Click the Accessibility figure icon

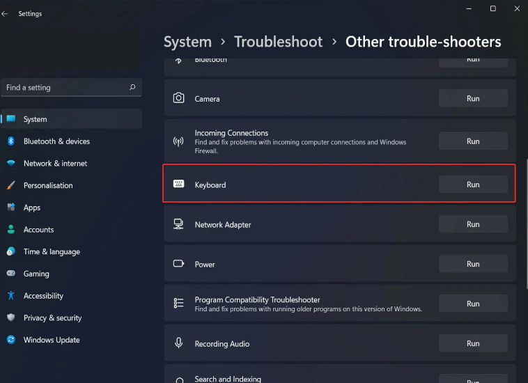[10, 295]
